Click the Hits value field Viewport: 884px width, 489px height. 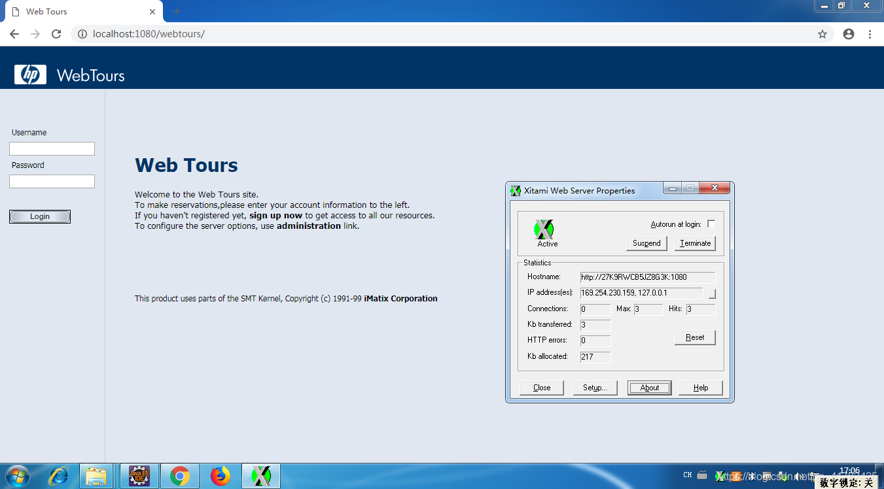[x=701, y=309]
